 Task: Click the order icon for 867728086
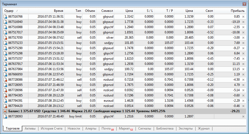pos(5,80)
